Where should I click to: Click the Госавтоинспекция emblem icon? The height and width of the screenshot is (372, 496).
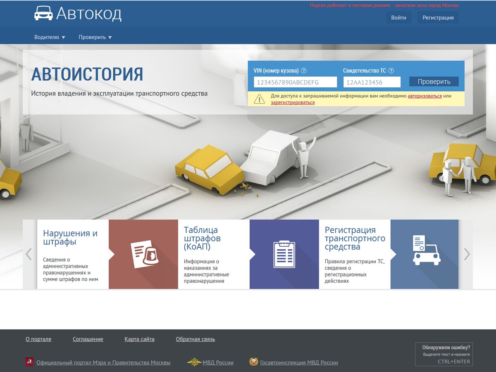[x=253, y=362]
